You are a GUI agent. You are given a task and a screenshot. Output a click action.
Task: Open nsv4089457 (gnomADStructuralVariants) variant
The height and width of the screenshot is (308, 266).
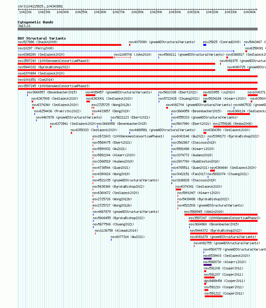pos(119,92)
